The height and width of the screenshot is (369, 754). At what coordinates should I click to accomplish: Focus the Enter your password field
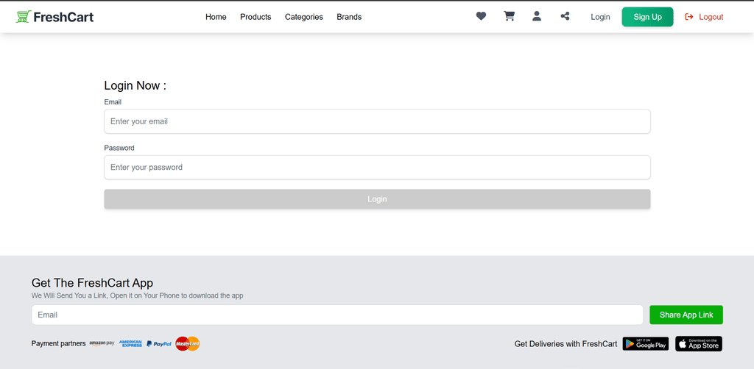pos(377,167)
